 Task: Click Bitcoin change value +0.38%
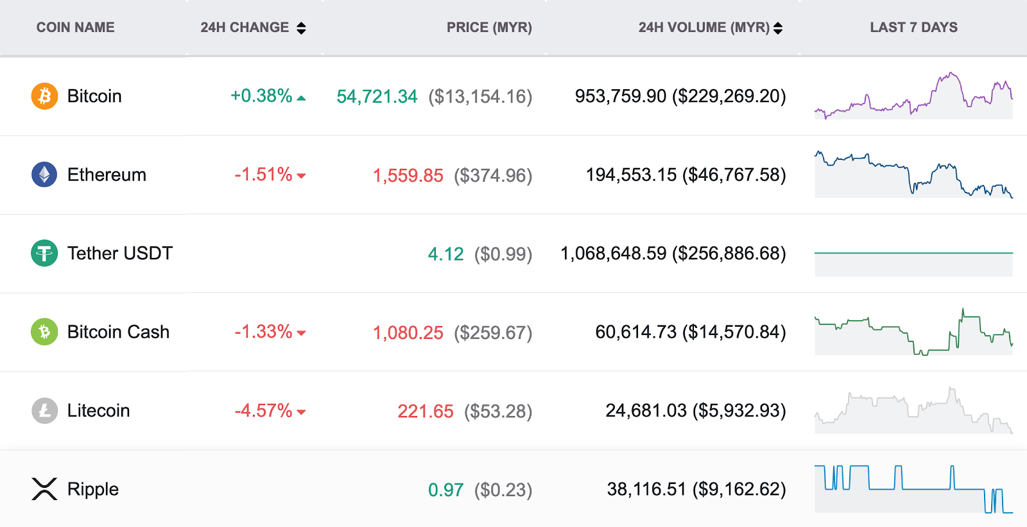click(x=261, y=96)
